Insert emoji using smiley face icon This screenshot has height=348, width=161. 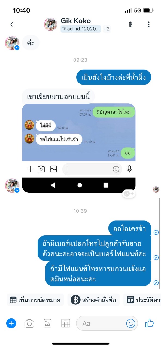(131, 323)
